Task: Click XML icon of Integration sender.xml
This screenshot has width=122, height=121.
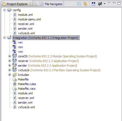Action: [x=15, y=102]
